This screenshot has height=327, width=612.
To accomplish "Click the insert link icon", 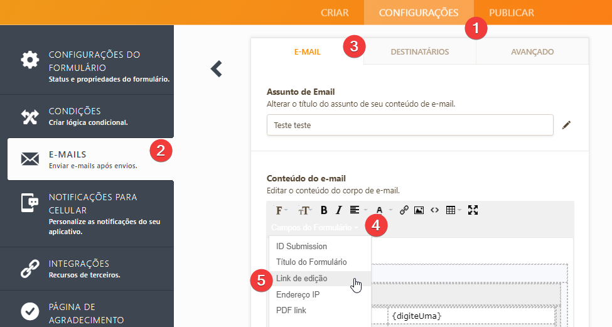I will click(404, 210).
